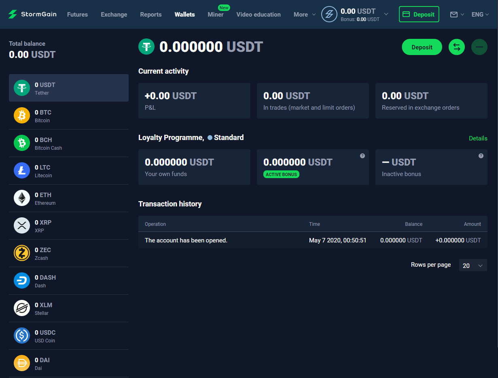Open Video education tab

point(259,15)
